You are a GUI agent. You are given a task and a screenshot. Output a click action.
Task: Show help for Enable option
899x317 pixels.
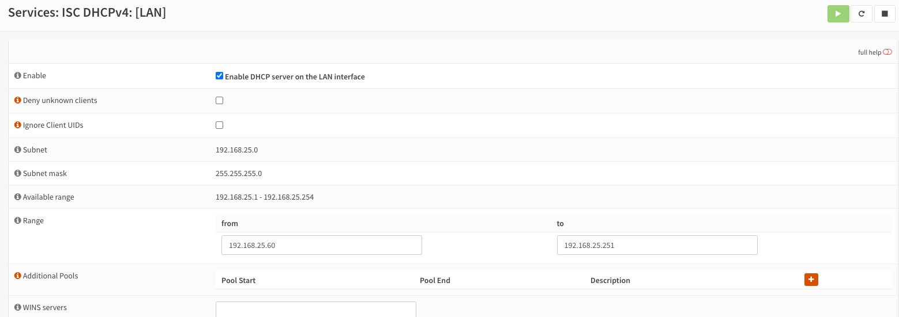coord(18,76)
